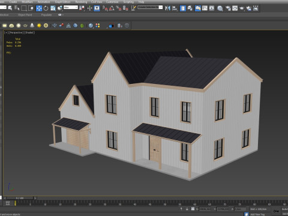288x216 pixels.
Task: Choose the Select Object tool
Action: pyautogui.click(x=10, y=8)
